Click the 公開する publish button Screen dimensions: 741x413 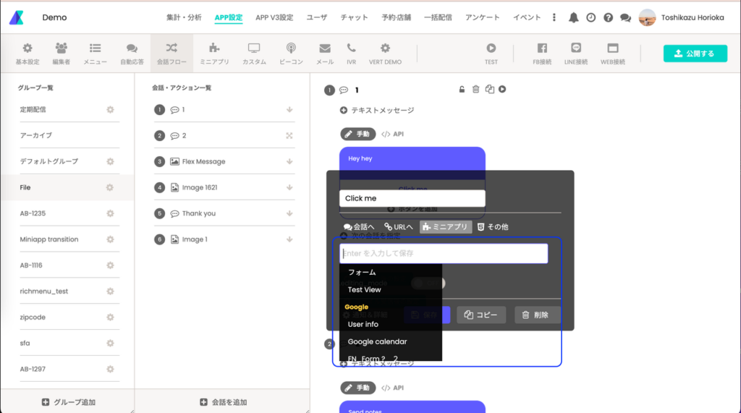pyautogui.click(x=695, y=54)
